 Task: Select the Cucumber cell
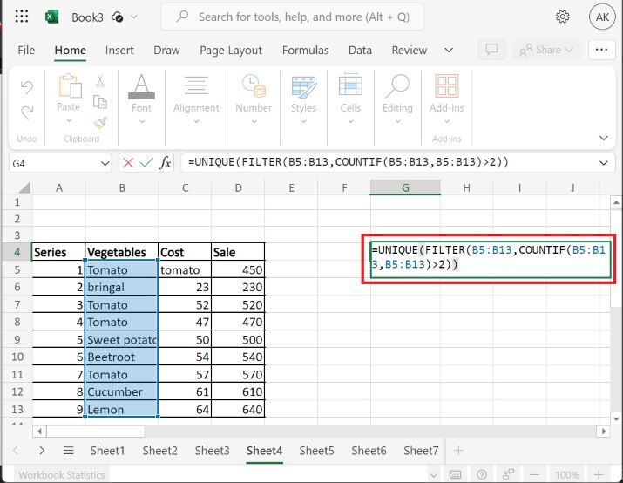coord(122,391)
